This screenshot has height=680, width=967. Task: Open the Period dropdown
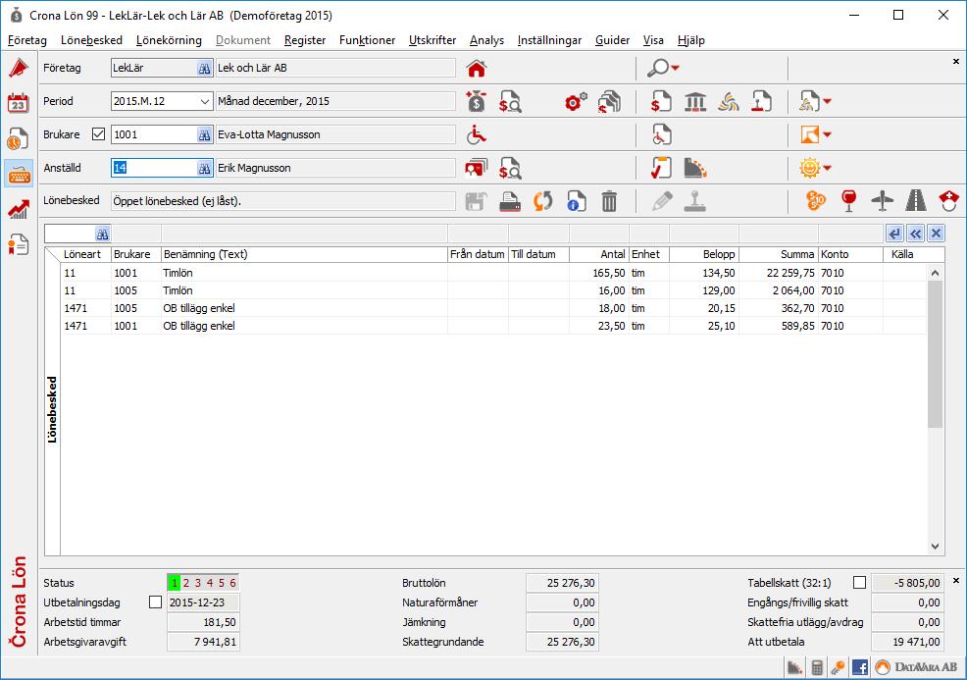[x=205, y=101]
